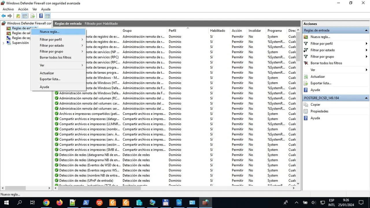The width and height of the screenshot is (370, 208).
Task: Collapse the Reglas de entrada actions section
Action: point(367,30)
